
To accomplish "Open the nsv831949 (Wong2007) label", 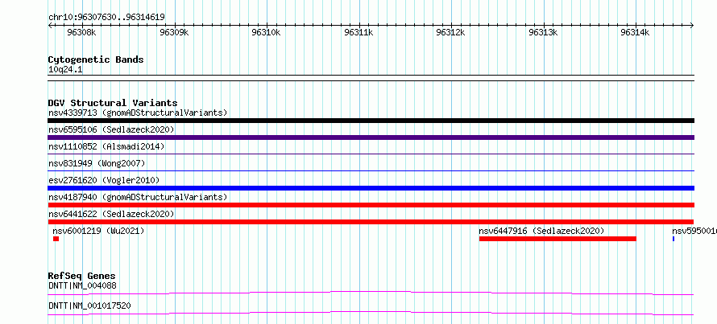I will pyautogui.click(x=97, y=163).
